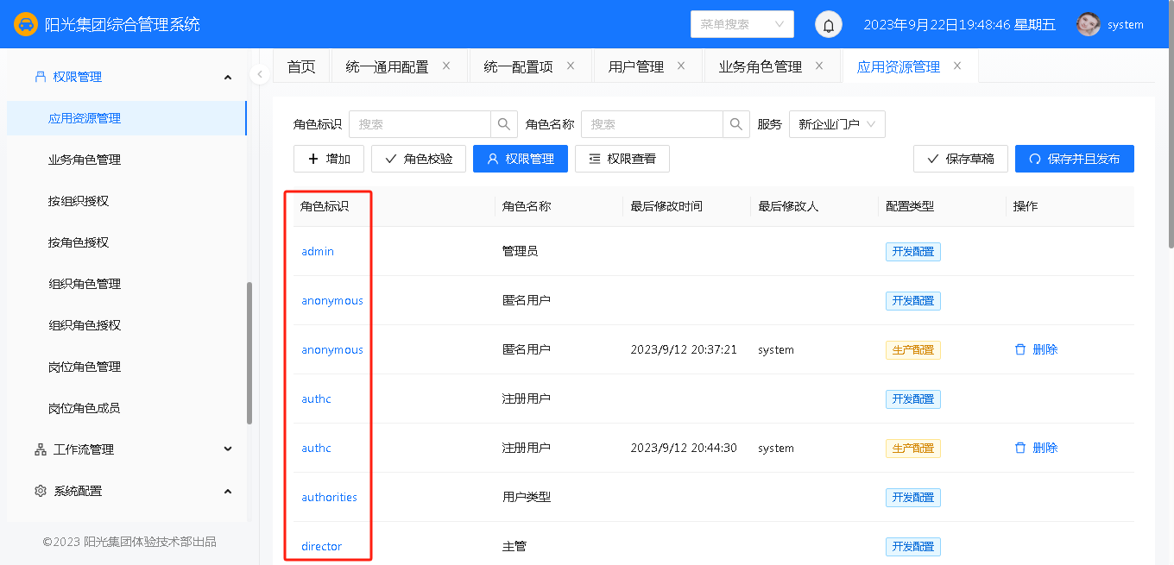
Task: Click the 保存并且发布 button
Action: (x=1074, y=159)
